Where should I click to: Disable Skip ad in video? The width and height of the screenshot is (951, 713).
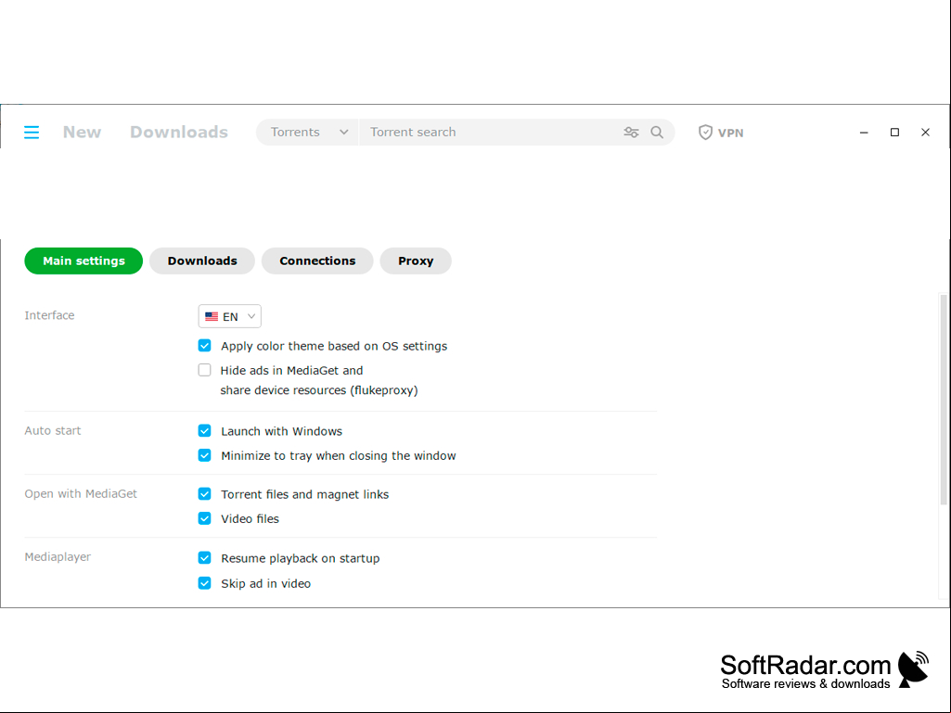[x=204, y=583]
